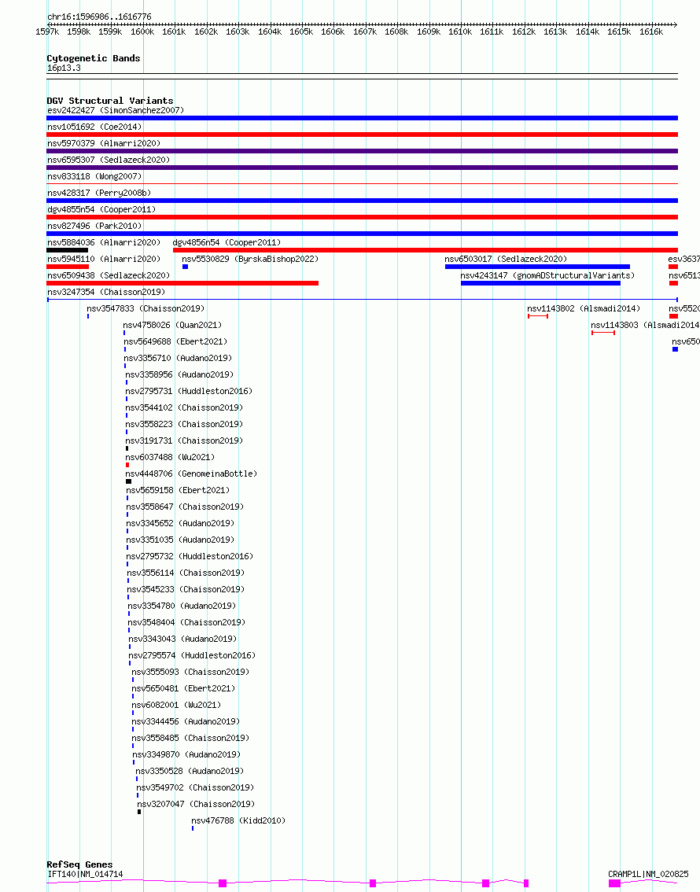
Task: Click nsv3191731 (Chaisson2019) label
Action: [x=184, y=440]
